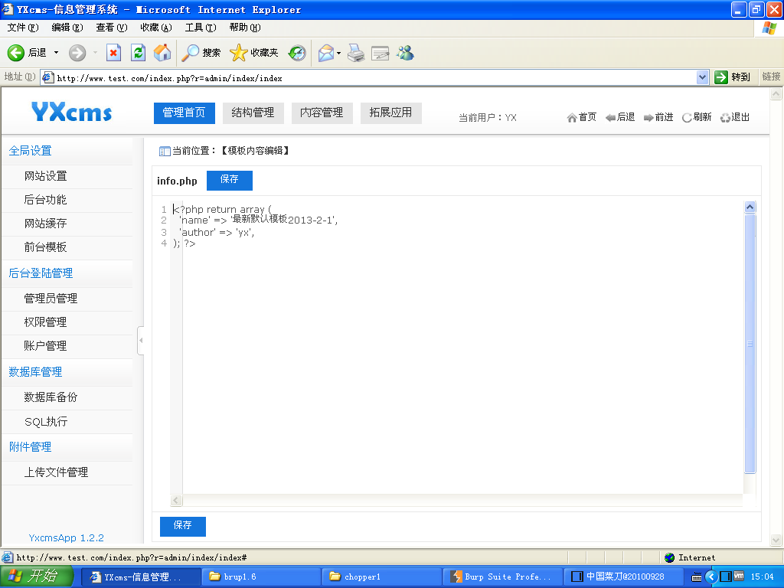Switch to 管理首页 tab
The height and width of the screenshot is (588, 784).
pos(184,113)
